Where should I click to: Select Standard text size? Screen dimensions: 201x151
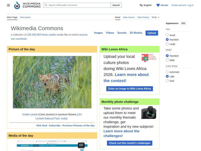pyautogui.click(x=167, y=40)
